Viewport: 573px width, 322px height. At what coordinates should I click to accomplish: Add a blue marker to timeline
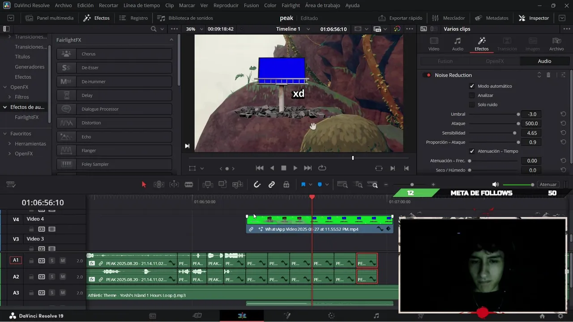320,184
